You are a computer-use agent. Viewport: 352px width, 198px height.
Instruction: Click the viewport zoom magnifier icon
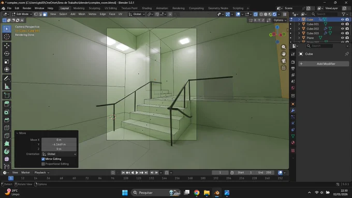[x=284, y=47]
